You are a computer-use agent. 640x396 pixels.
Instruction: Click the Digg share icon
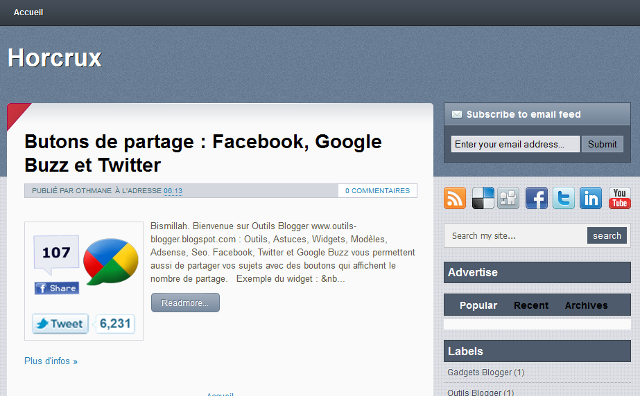[x=508, y=198]
